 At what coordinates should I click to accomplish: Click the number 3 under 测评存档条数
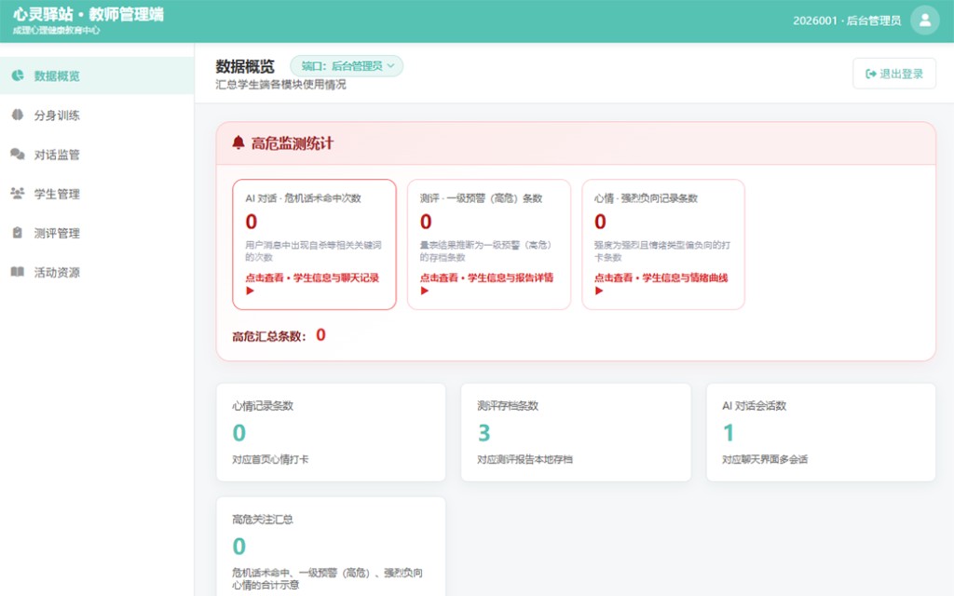pyautogui.click(x=484, y=433)
